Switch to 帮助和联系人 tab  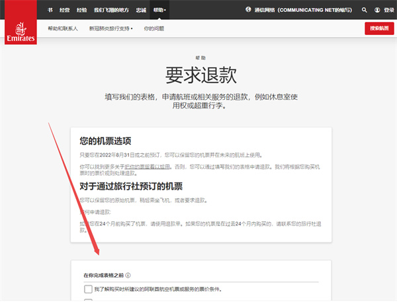pos(64,29)
